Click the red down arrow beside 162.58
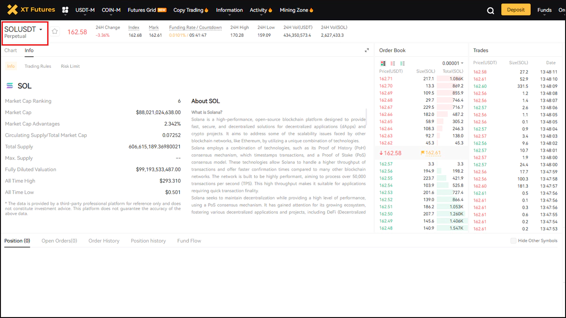This screenshot has height=318, width=566. (x=382, y=153)
